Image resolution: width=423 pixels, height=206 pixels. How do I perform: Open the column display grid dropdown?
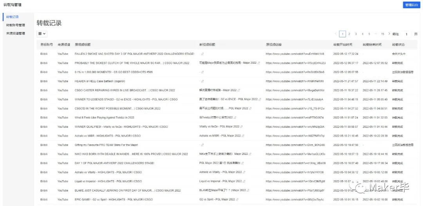pos(42,34)
